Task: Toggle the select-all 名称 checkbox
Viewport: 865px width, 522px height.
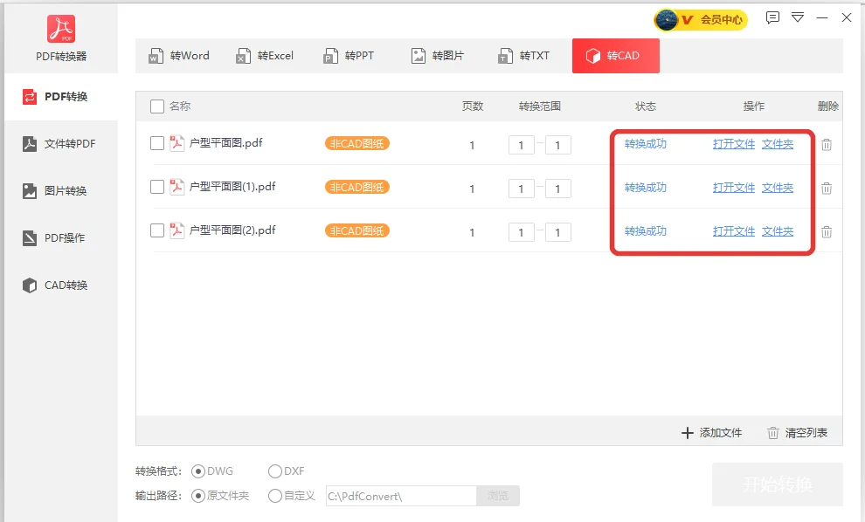Action: (x=157, y=106)
